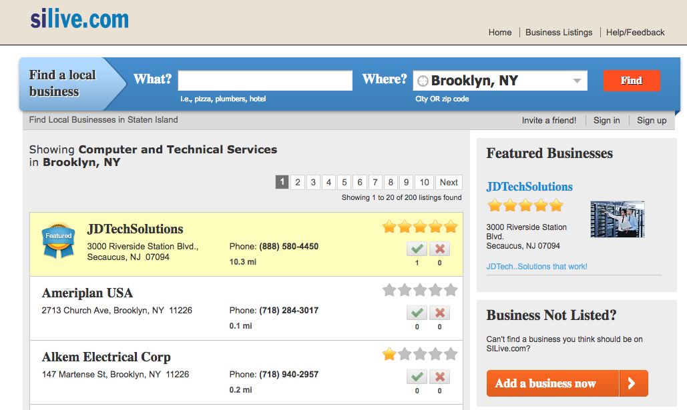Click the What search input field
The image size is (687, 410).
click(265, 81)
